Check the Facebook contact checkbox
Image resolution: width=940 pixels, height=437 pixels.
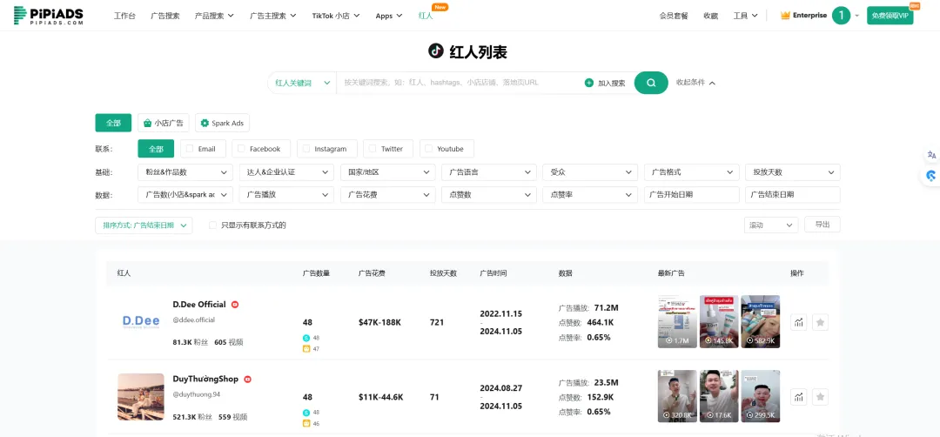click(242, 149)
